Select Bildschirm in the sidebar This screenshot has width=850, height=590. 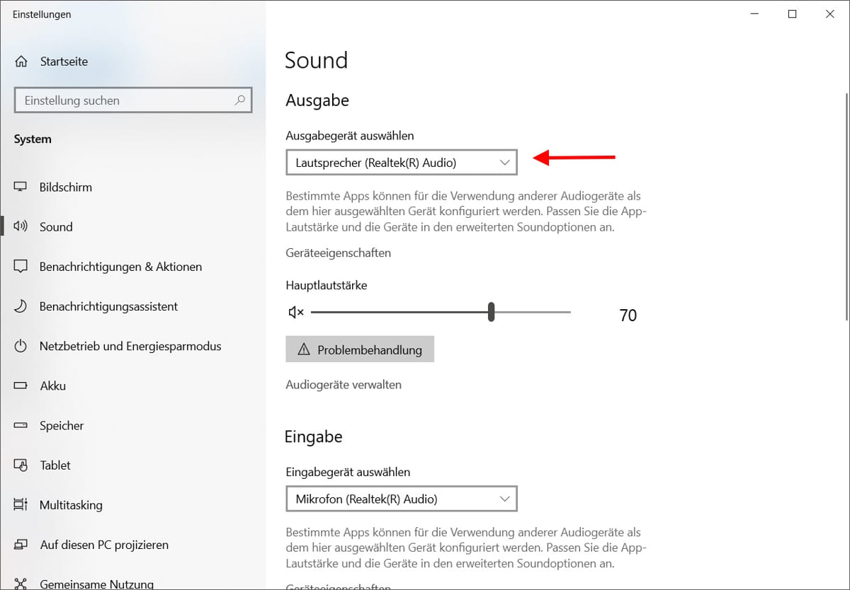pos(65,187)
